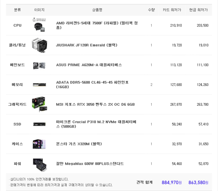The height and width of the screenshot is (191, 218).
Task: Click the 현금 최저가 column header
Action: click(x=198, y=10)
